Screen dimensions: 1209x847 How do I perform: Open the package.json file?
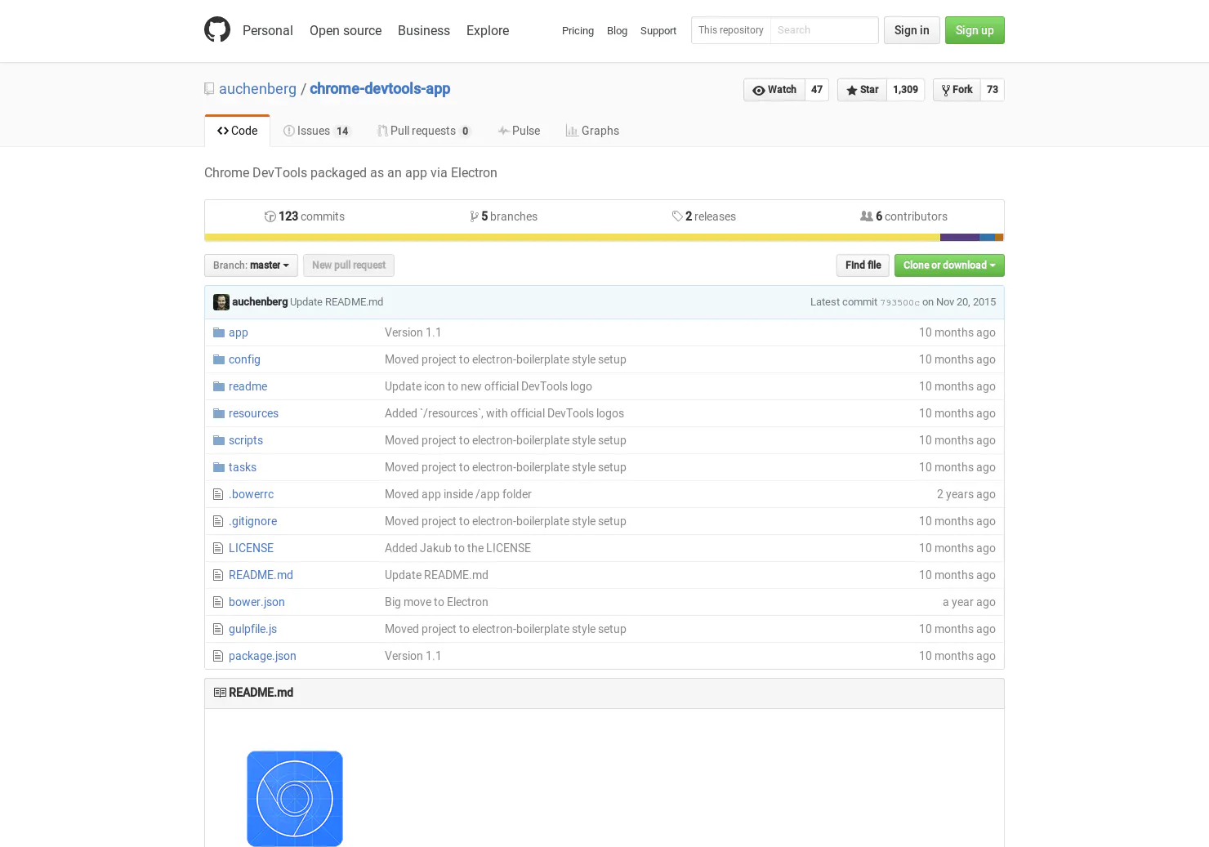point(262,656)
